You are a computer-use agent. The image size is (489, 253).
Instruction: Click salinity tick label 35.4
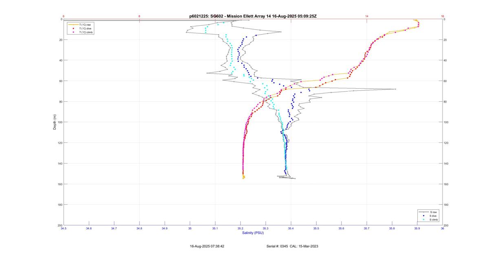[x=291, y=229]
